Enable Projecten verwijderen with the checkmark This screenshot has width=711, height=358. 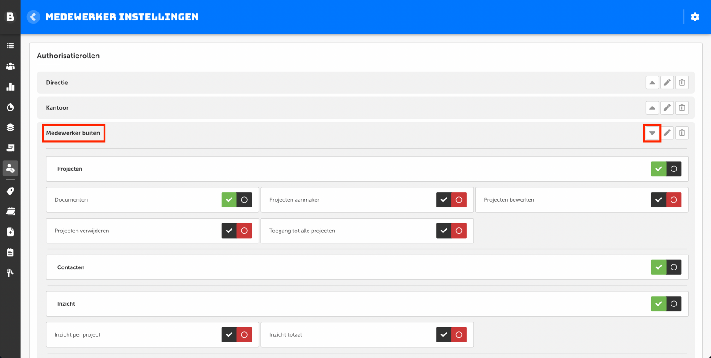click(x=229, y=231)
